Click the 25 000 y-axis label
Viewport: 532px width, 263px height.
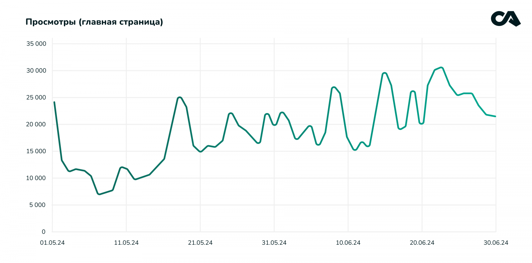click(x=36, y=98)
